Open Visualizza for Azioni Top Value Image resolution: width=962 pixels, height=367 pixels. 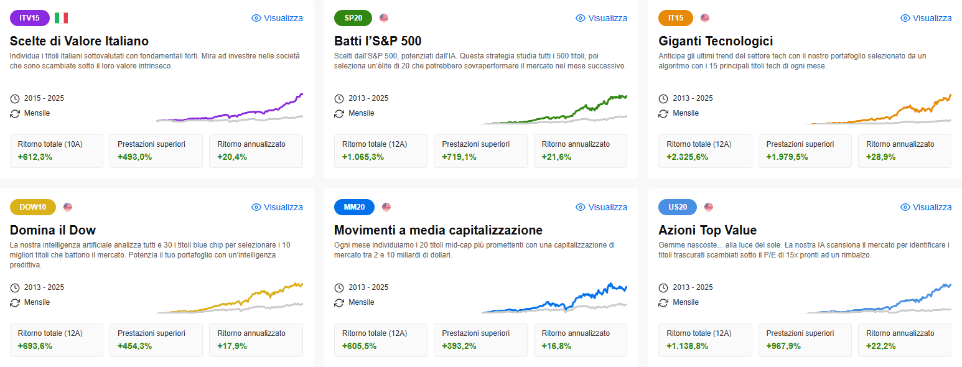tap(926, 207)
